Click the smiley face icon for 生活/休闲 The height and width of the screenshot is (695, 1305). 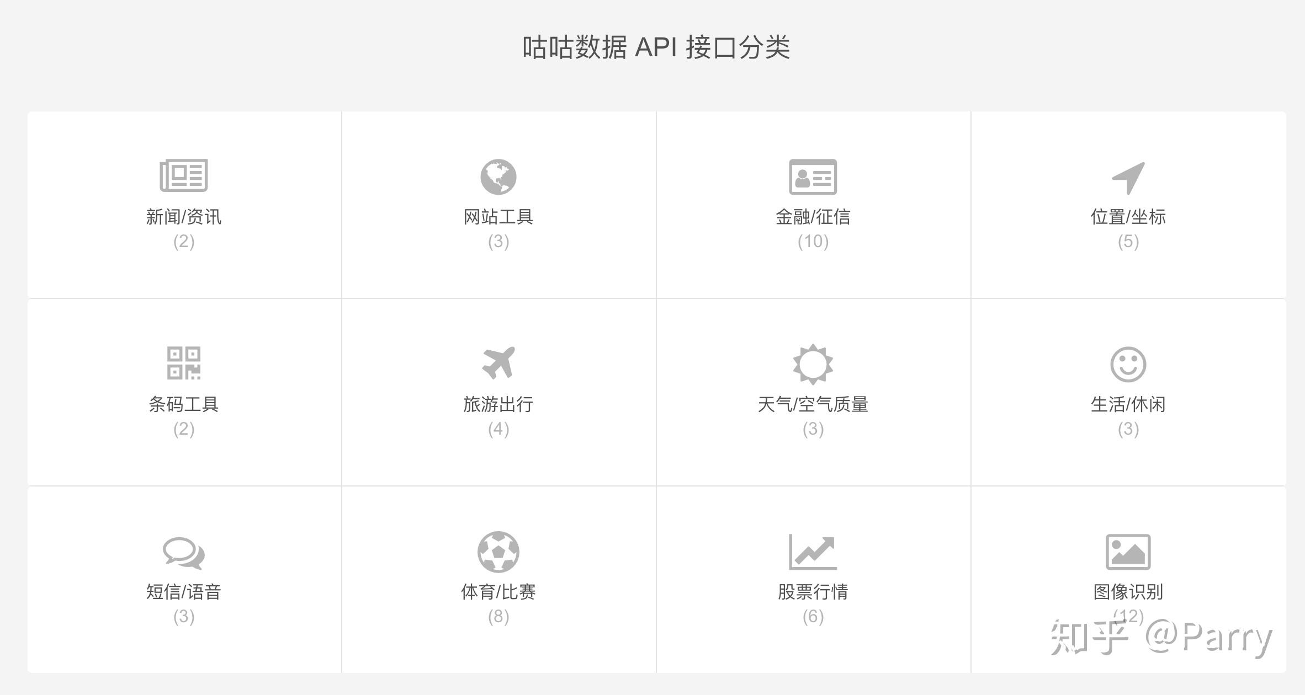(x=1128, y=364)
